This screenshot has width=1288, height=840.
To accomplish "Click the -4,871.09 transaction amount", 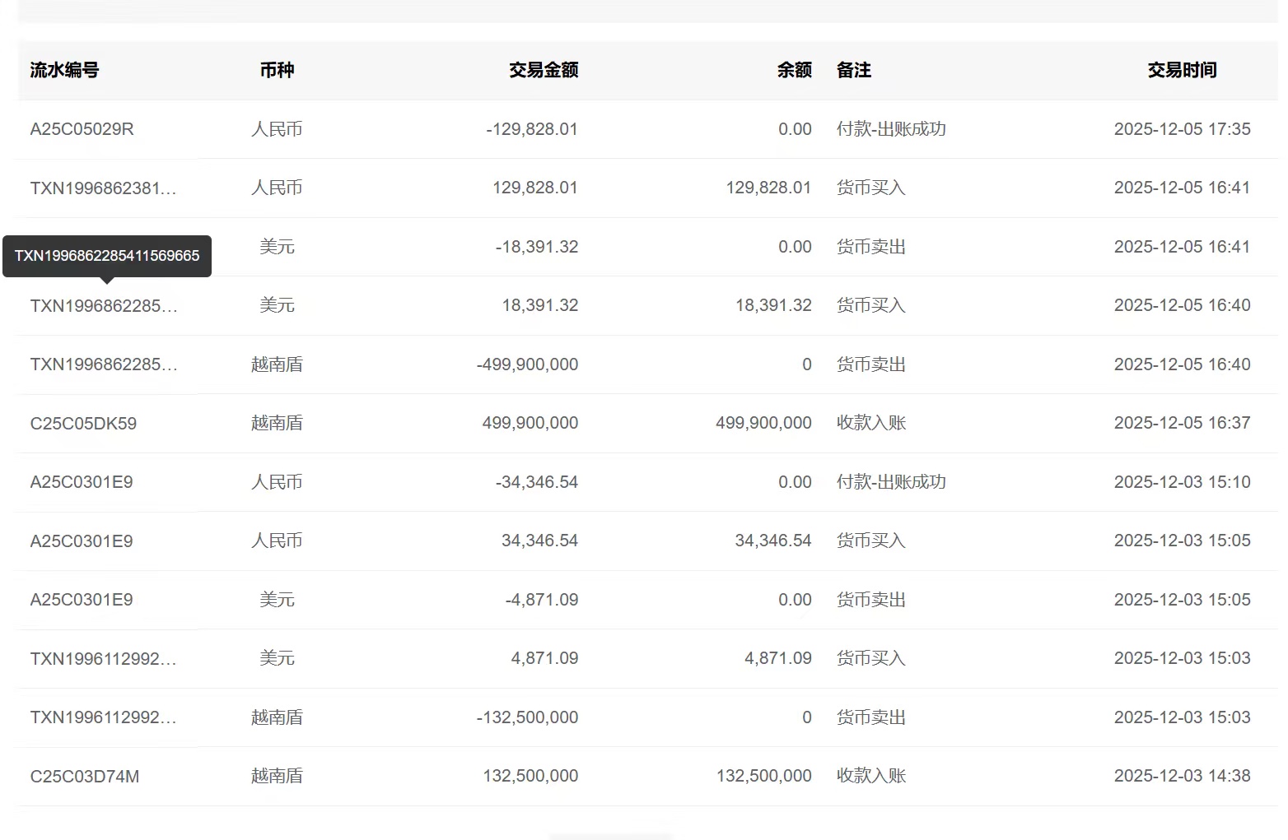I will coord(541,600).
